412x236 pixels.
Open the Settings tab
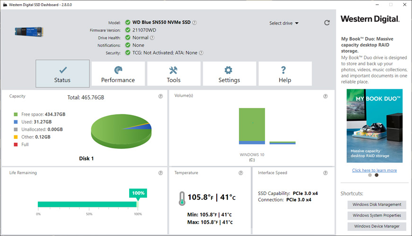click(229, 74)
